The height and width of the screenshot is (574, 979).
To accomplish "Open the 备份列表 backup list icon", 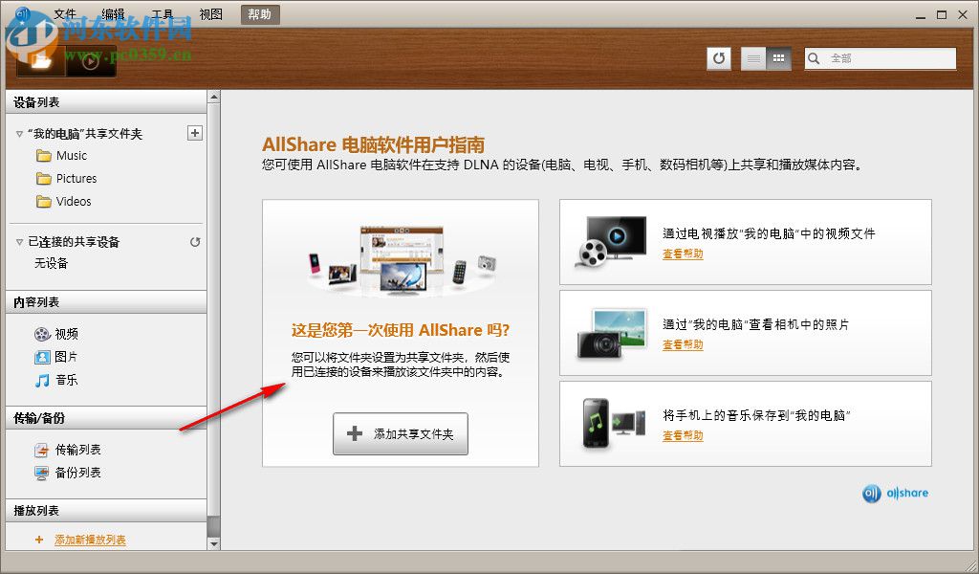I will tap(39, 473).
